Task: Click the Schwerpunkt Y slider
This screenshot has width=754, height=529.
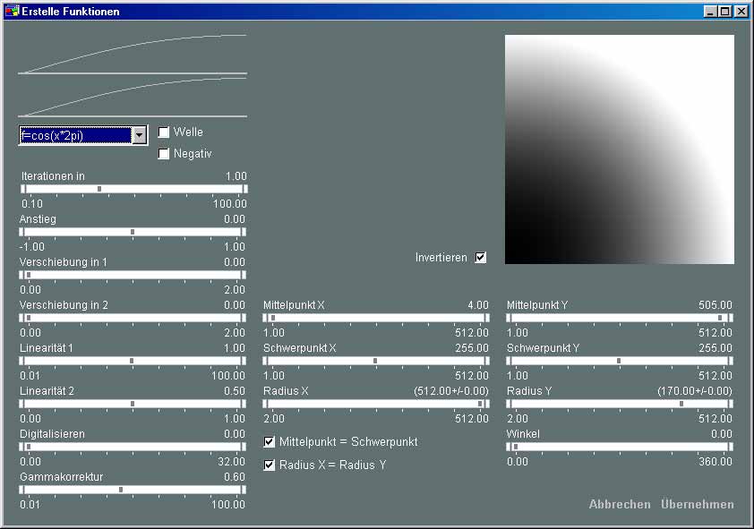Action: [620, 361]
